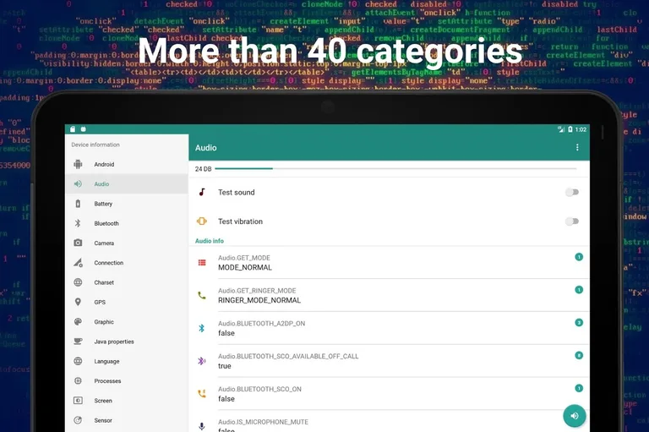Toggle the Test vibration switch
The width and height of the screenshot is (649, 432).
pos(572,221)
